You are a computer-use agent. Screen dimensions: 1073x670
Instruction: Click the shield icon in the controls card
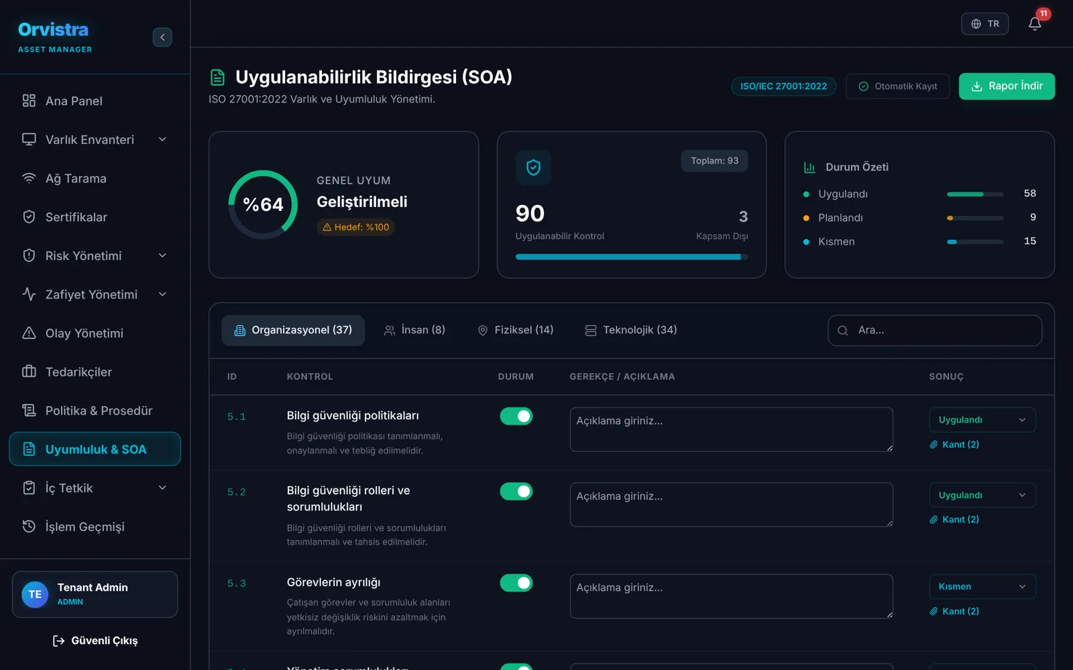tap(533, 167)
